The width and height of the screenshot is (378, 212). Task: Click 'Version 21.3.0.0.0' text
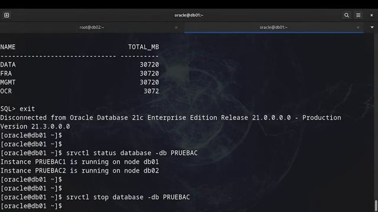tap(35, 127)
